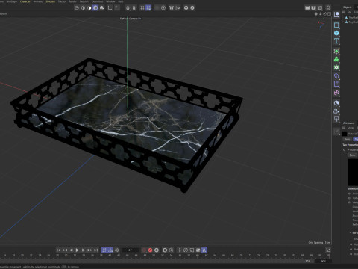358x269 pixels.
Task: Click the Grid Spacing viewport label
Action: pyautogui.click(x=319, y=242)
